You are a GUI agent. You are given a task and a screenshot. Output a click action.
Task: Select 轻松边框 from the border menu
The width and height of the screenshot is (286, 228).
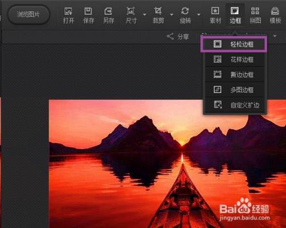point(234,44)
